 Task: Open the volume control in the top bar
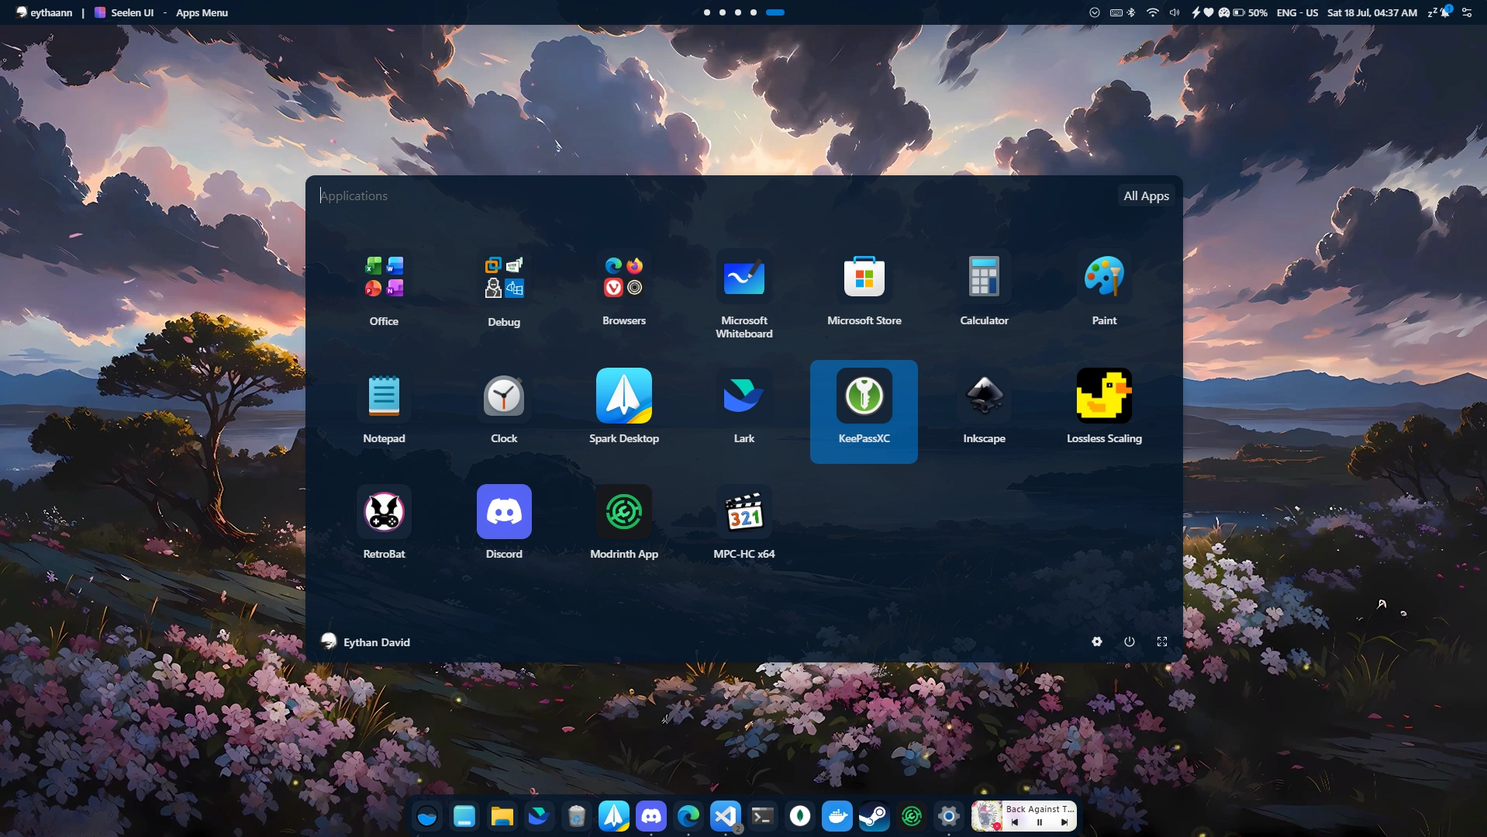[1175, 12]
